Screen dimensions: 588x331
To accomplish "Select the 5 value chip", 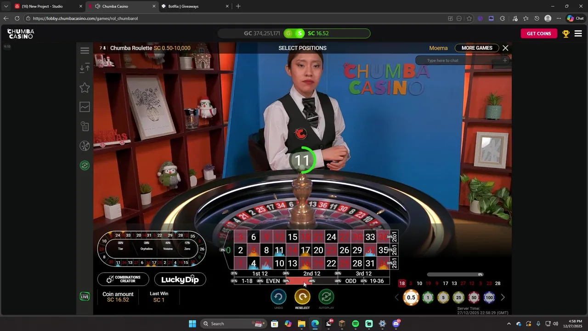I will tap(443, 297).
